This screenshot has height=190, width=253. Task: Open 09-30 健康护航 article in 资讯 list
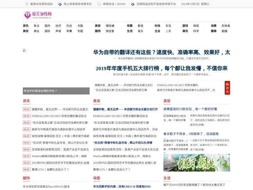tap(60, 109)
